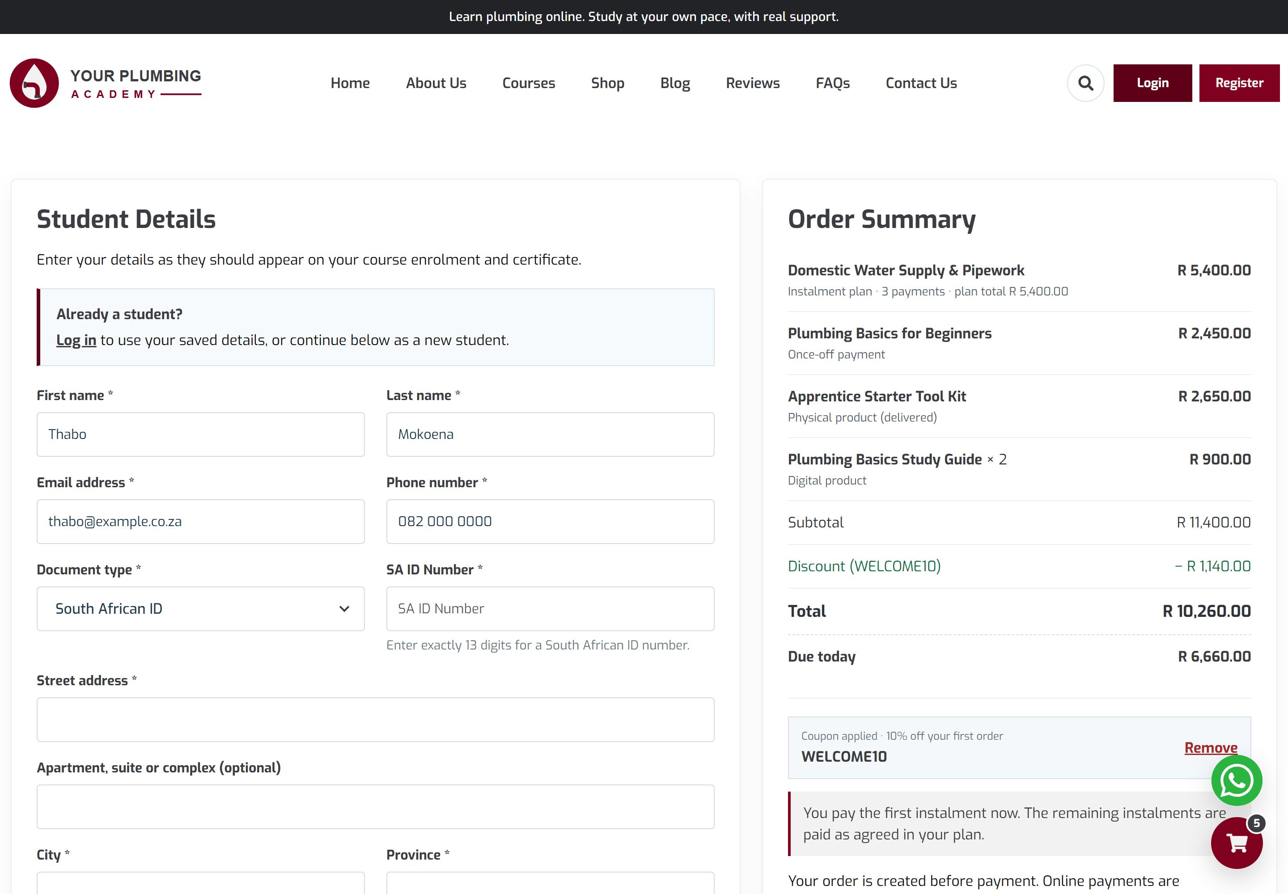This screenshot has height=894, width=1288.
Task: Remove the WELCOME10 coupon
Action: (1211, 748)
